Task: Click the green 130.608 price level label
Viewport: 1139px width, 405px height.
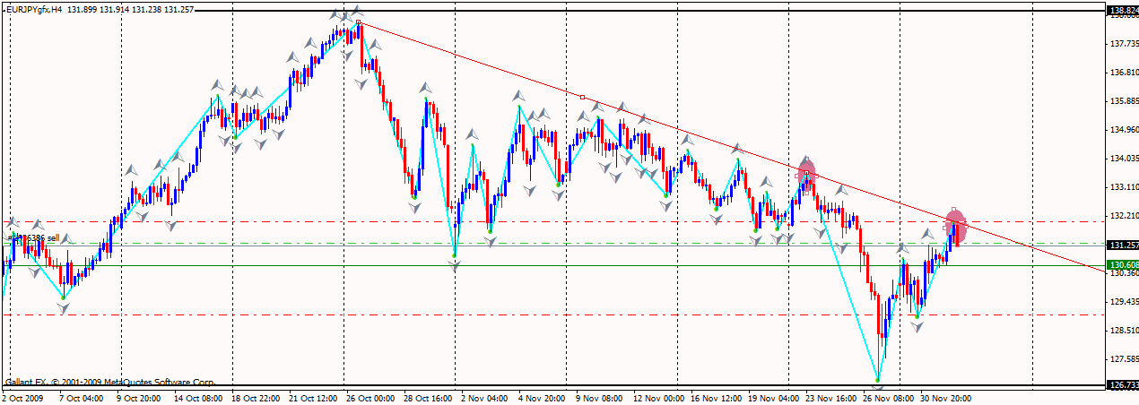Action: (1122, 265)
